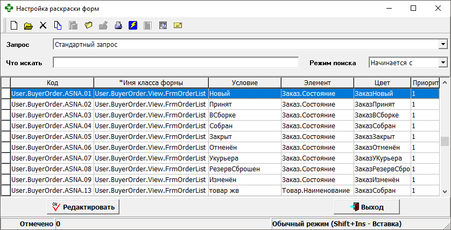The height and width of the screenshot is (230, 451).
Task: Click the New record toolbar icon
Action: 15,25
